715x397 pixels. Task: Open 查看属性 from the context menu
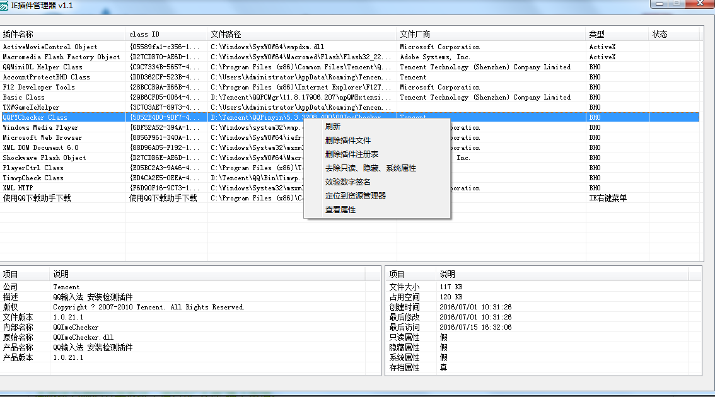tap(340, 210)
